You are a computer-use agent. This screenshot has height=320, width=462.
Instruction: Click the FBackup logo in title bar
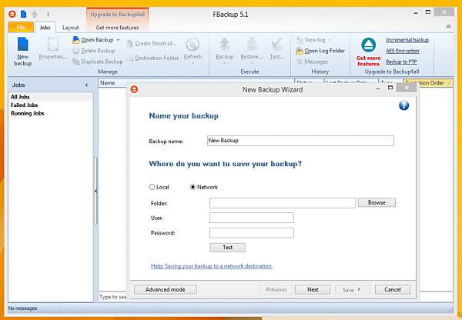tap(12, 14)
